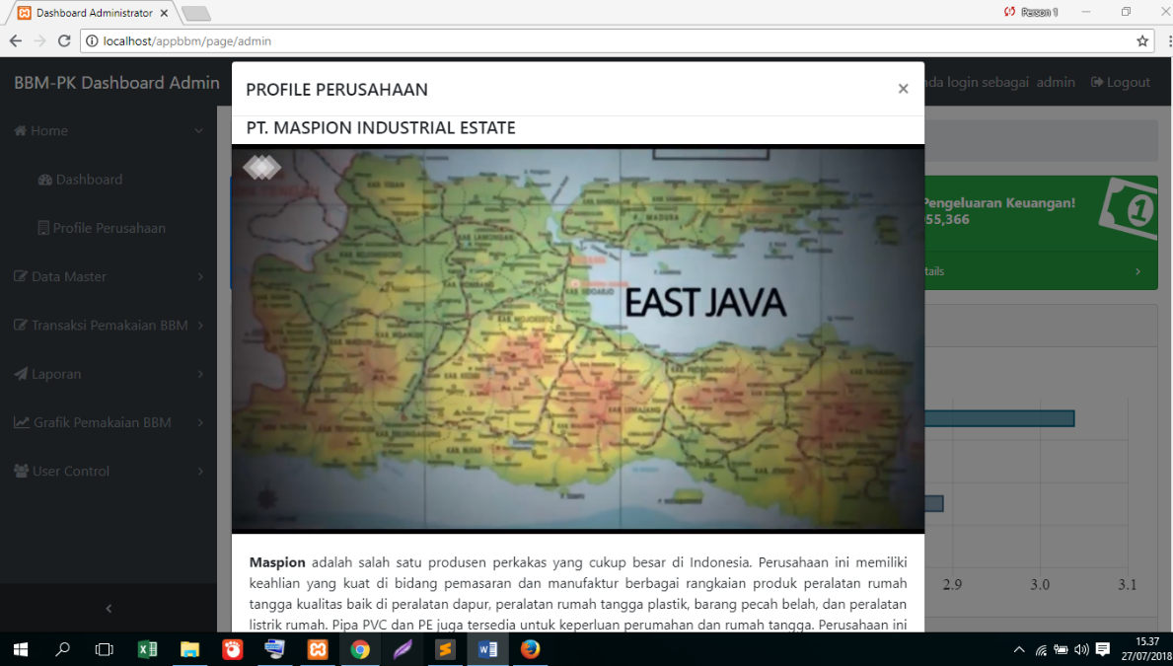Viewport: 1173px width, 666px height.
Task: Collapse the Home menu chevron
Action: coord(199,131)
